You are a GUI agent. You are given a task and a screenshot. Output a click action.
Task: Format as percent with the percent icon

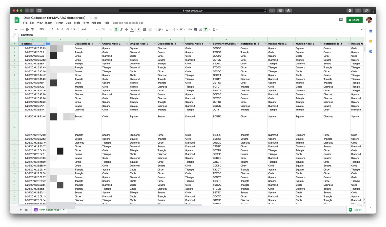58,29
